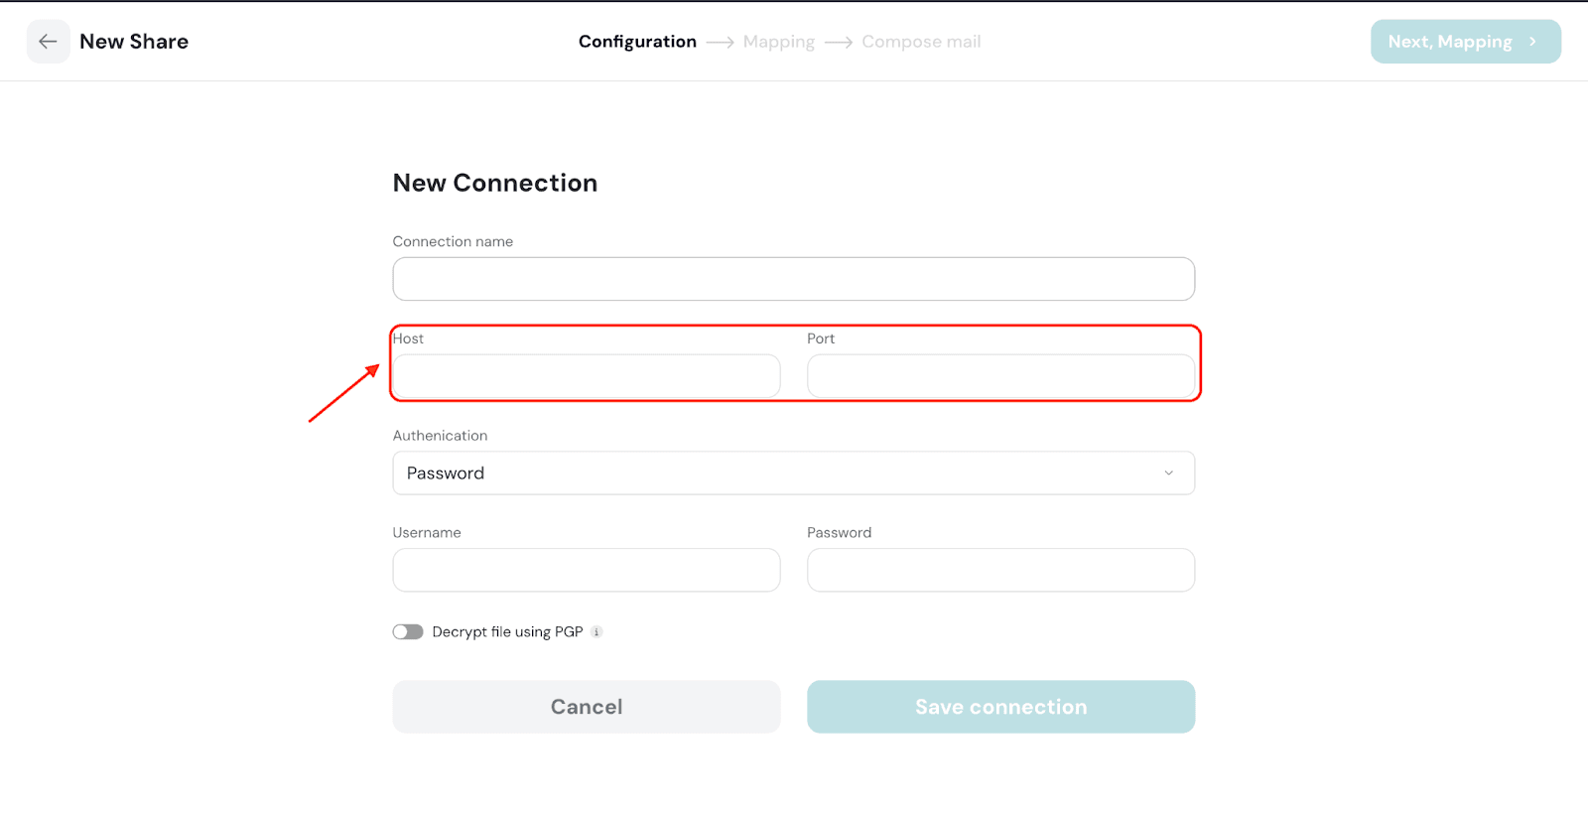The image size is (1588, 814).
Task: Switch to the Mapping step
Action: 778,42
